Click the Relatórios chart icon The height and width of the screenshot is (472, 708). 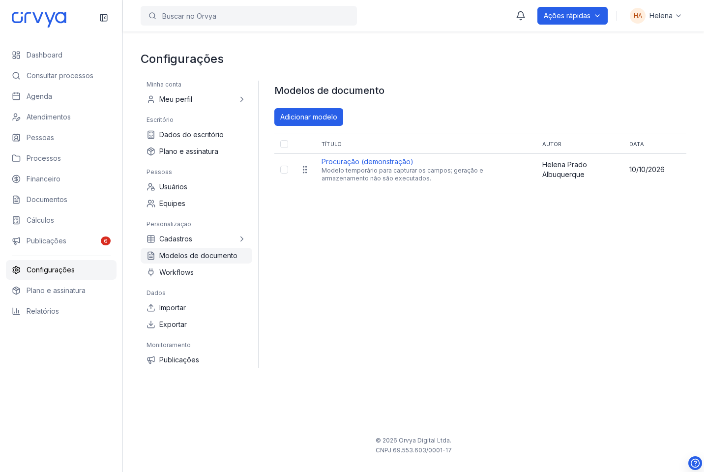pos(16,311)
